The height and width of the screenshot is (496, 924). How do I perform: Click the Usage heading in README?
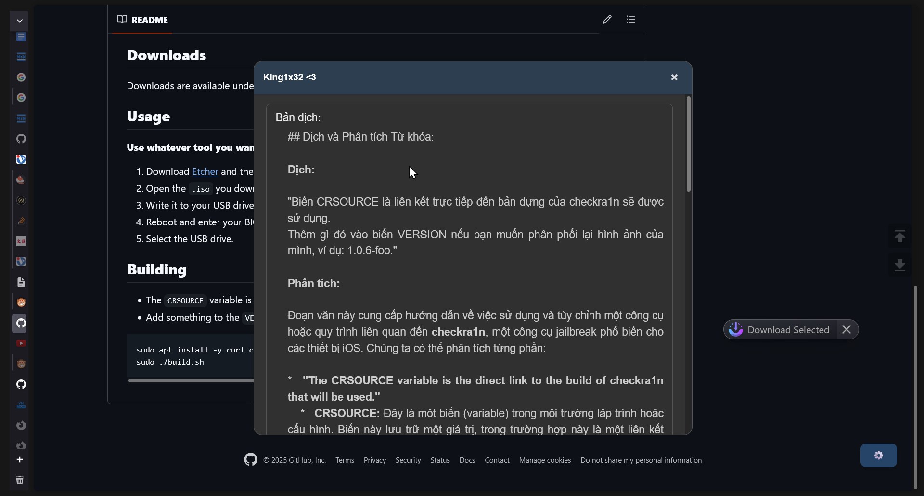(148, 117)
